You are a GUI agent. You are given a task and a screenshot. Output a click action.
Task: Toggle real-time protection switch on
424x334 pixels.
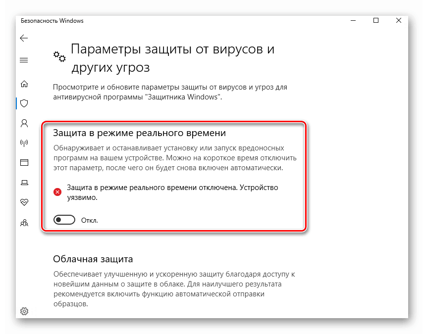pos(64,220)
